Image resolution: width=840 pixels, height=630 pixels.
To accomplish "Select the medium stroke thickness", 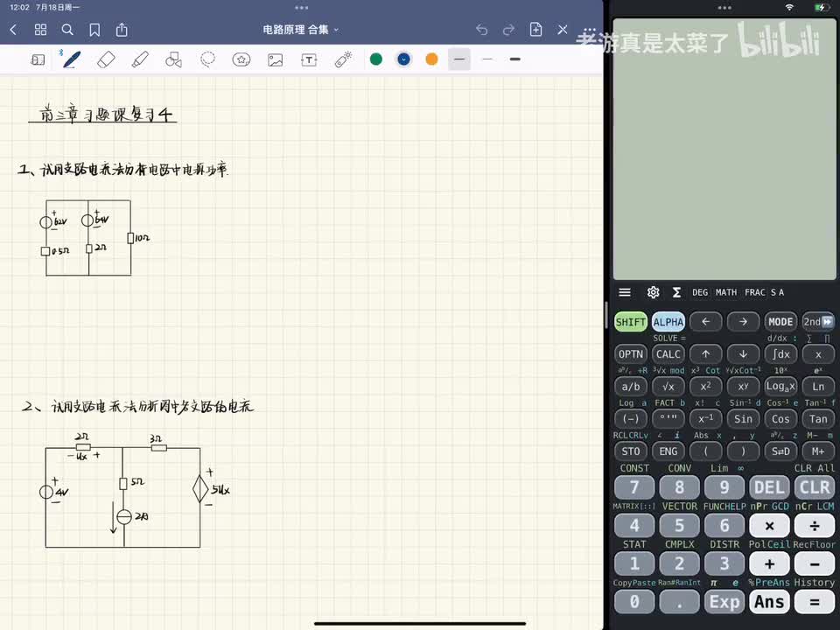I will coord(459,59).
